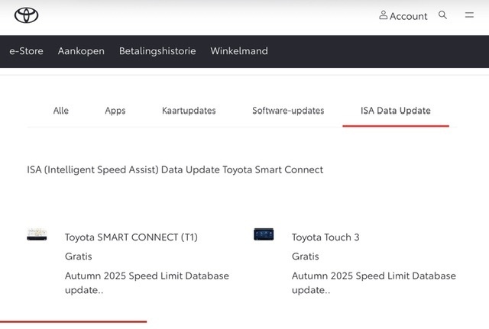Open Aankopen in the navigation bar
The height and width of the screenshot is (329, 489).
[x=81, y=51]
